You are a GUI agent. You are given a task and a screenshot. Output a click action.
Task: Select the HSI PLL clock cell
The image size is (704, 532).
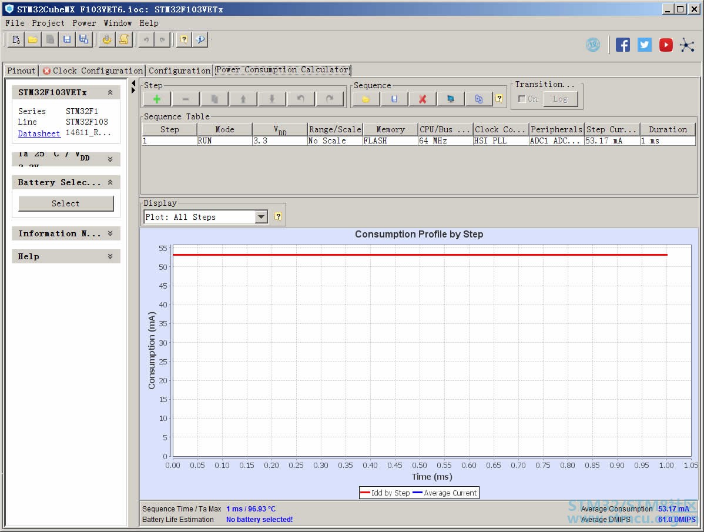tap(501, 140)
